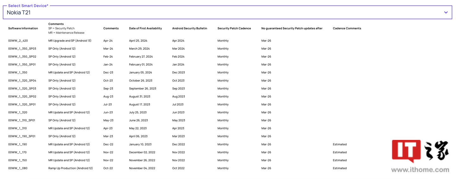Screen dimensions: 456x179
Task: Select the 00WW_2_420 software version cell
Action: click(18, 41)
